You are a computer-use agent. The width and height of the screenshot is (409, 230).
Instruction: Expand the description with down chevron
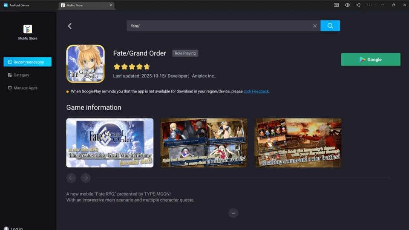tap(233, 213)
